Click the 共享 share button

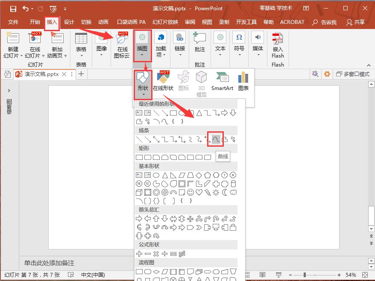pyautogui.click(x=356, y=22)
